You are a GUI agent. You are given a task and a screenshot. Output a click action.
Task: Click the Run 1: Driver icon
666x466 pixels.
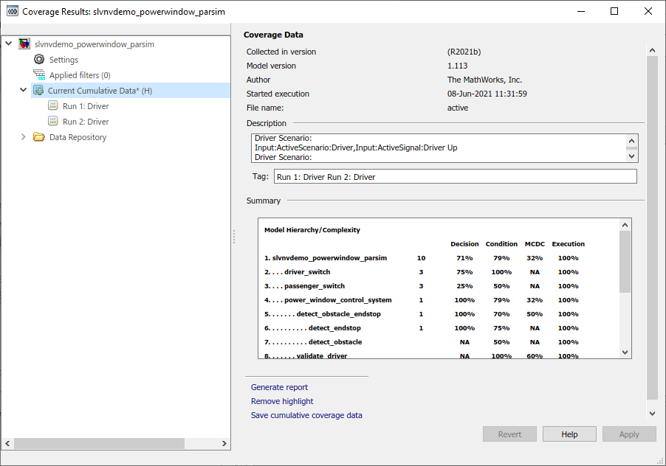(53, 106)
